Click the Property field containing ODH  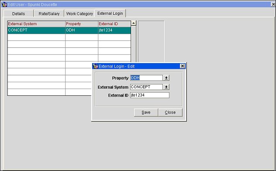pos(146,78)
